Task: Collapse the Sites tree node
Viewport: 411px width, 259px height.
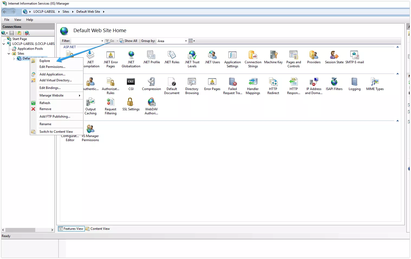Action: point(9,53)
